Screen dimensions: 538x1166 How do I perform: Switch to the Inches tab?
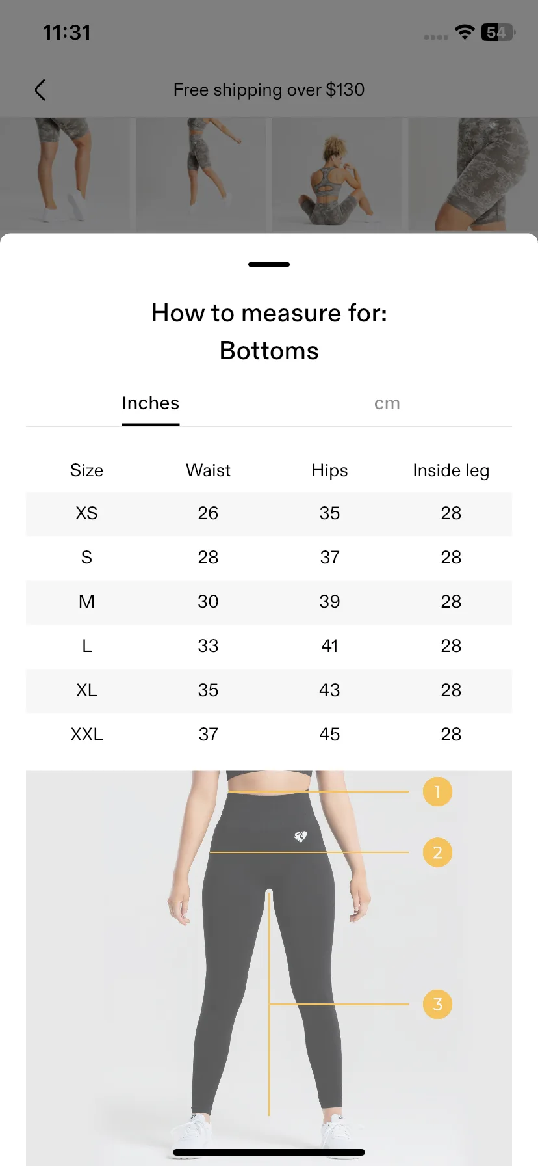click(151, 403)
